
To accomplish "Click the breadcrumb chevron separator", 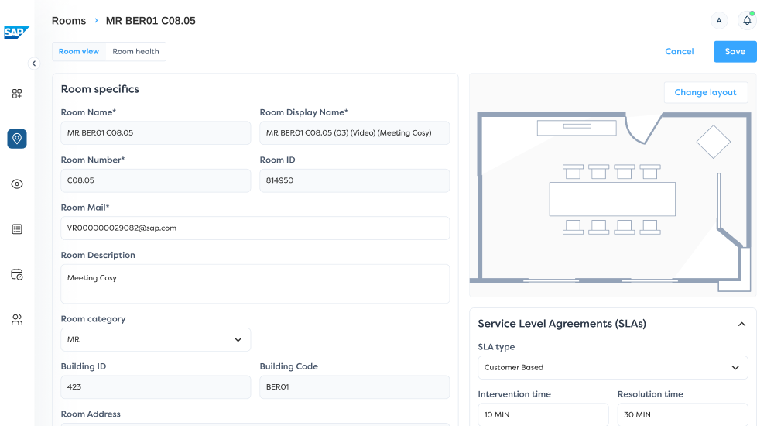I will pos(96,21).
